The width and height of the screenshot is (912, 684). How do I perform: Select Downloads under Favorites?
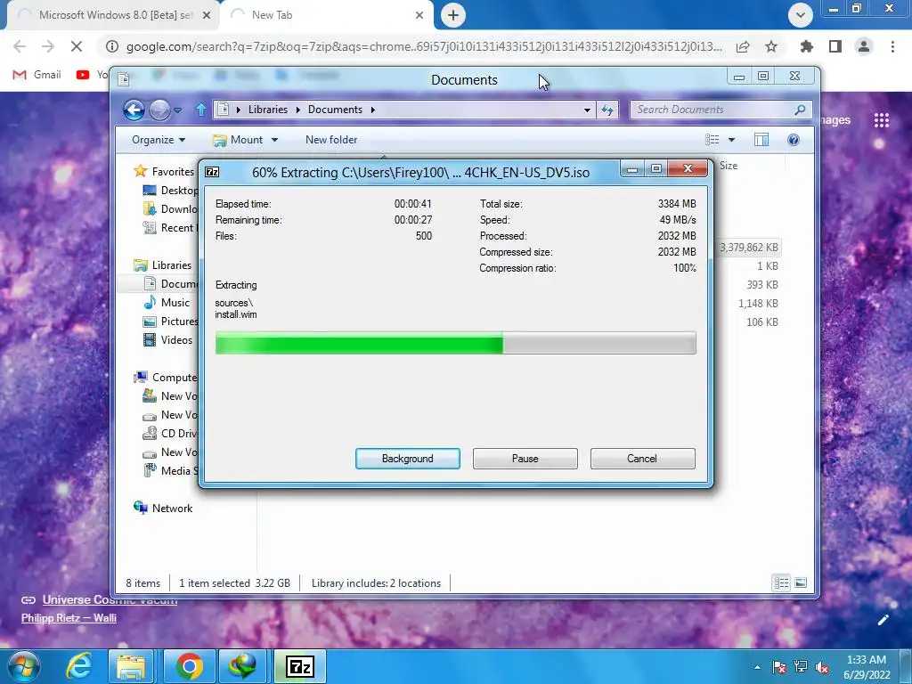[170, 208]
